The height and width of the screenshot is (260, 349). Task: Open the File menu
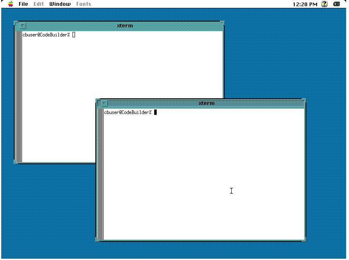pos(23,4)
